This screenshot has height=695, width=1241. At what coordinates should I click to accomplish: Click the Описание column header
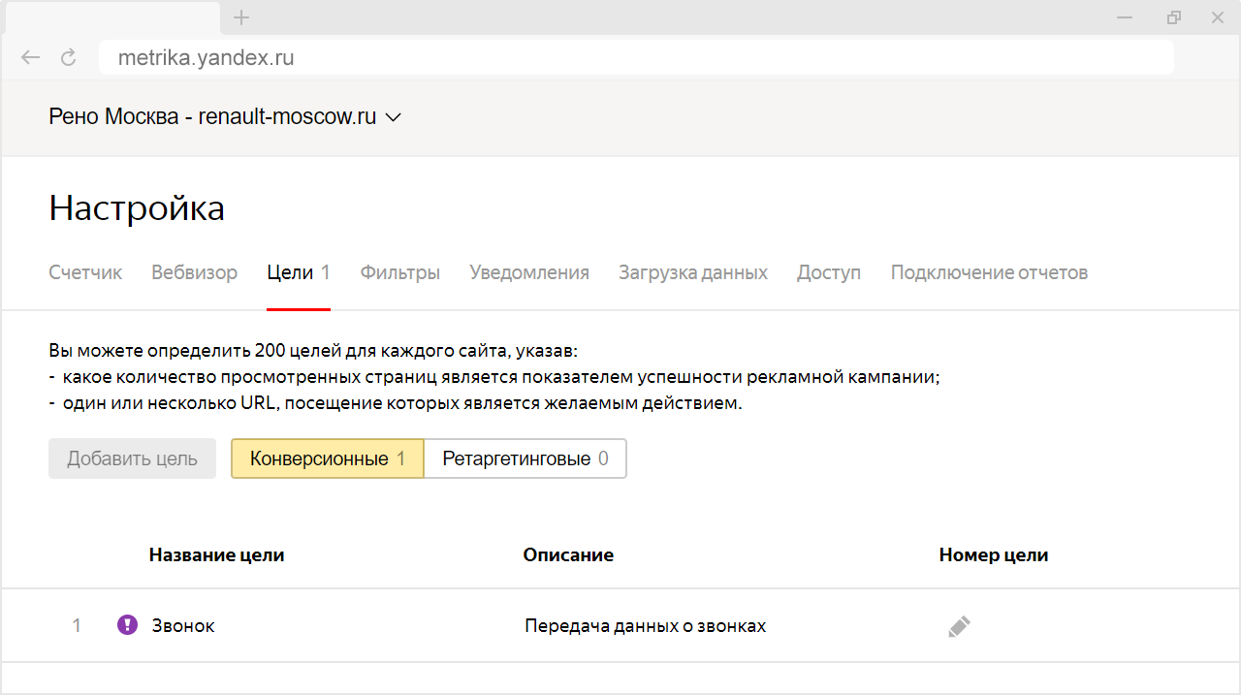(x=568, y=555)
